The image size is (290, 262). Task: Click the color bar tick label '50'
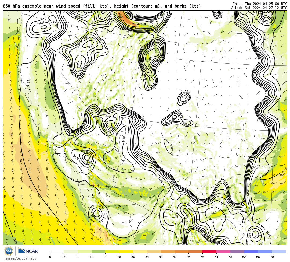point(202,257)
